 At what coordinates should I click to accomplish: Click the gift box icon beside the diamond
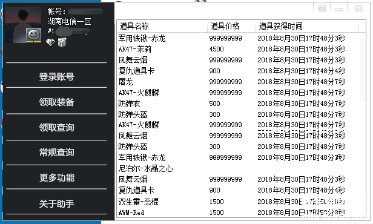(x=62, y=42)
